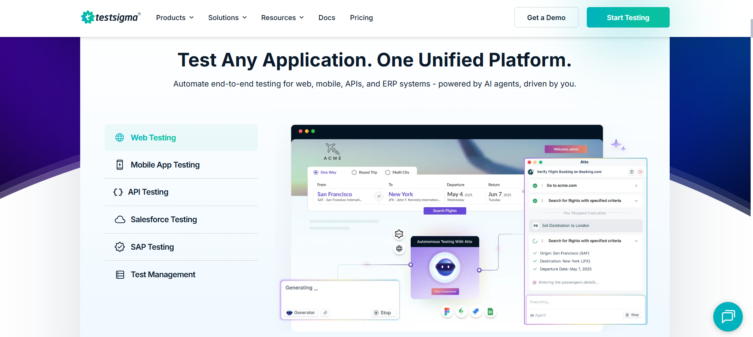Screen dimensions: 753x337
Task: Switch to Mobile App Testing tab
Action: tap(165, 165)
